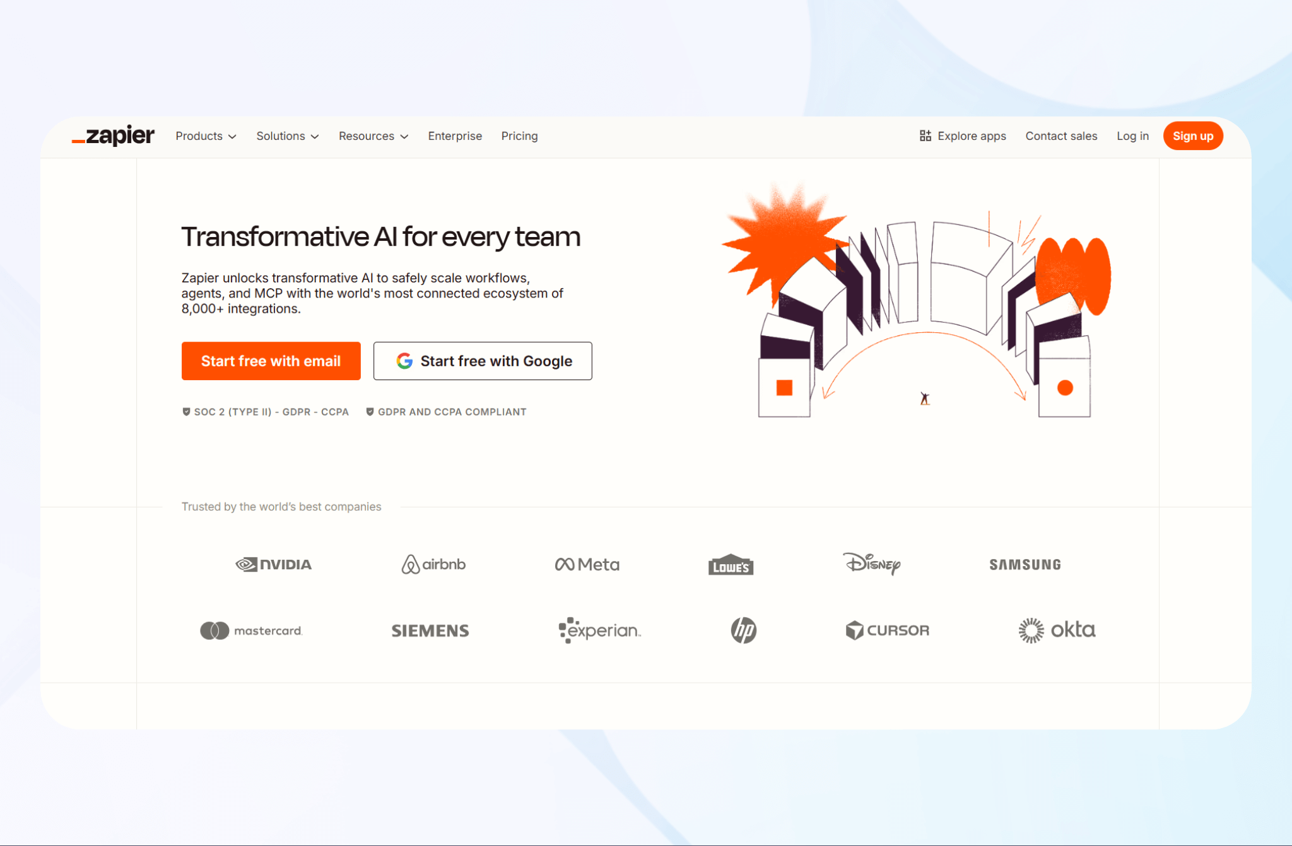1292x846 pixels.
Task: Expand the Solutions dropdown chevron
Action: pos(315,136)
